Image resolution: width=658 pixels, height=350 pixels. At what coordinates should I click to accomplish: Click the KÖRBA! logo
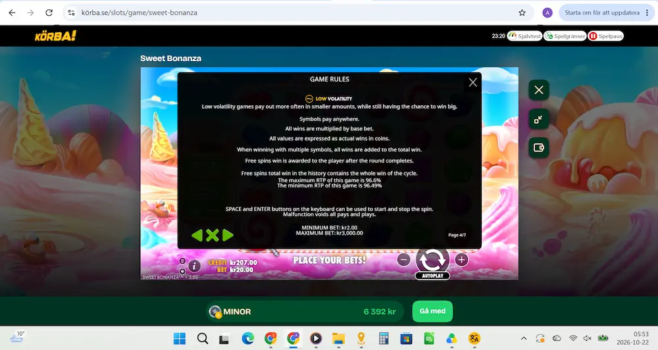click(x=55, y=36)
